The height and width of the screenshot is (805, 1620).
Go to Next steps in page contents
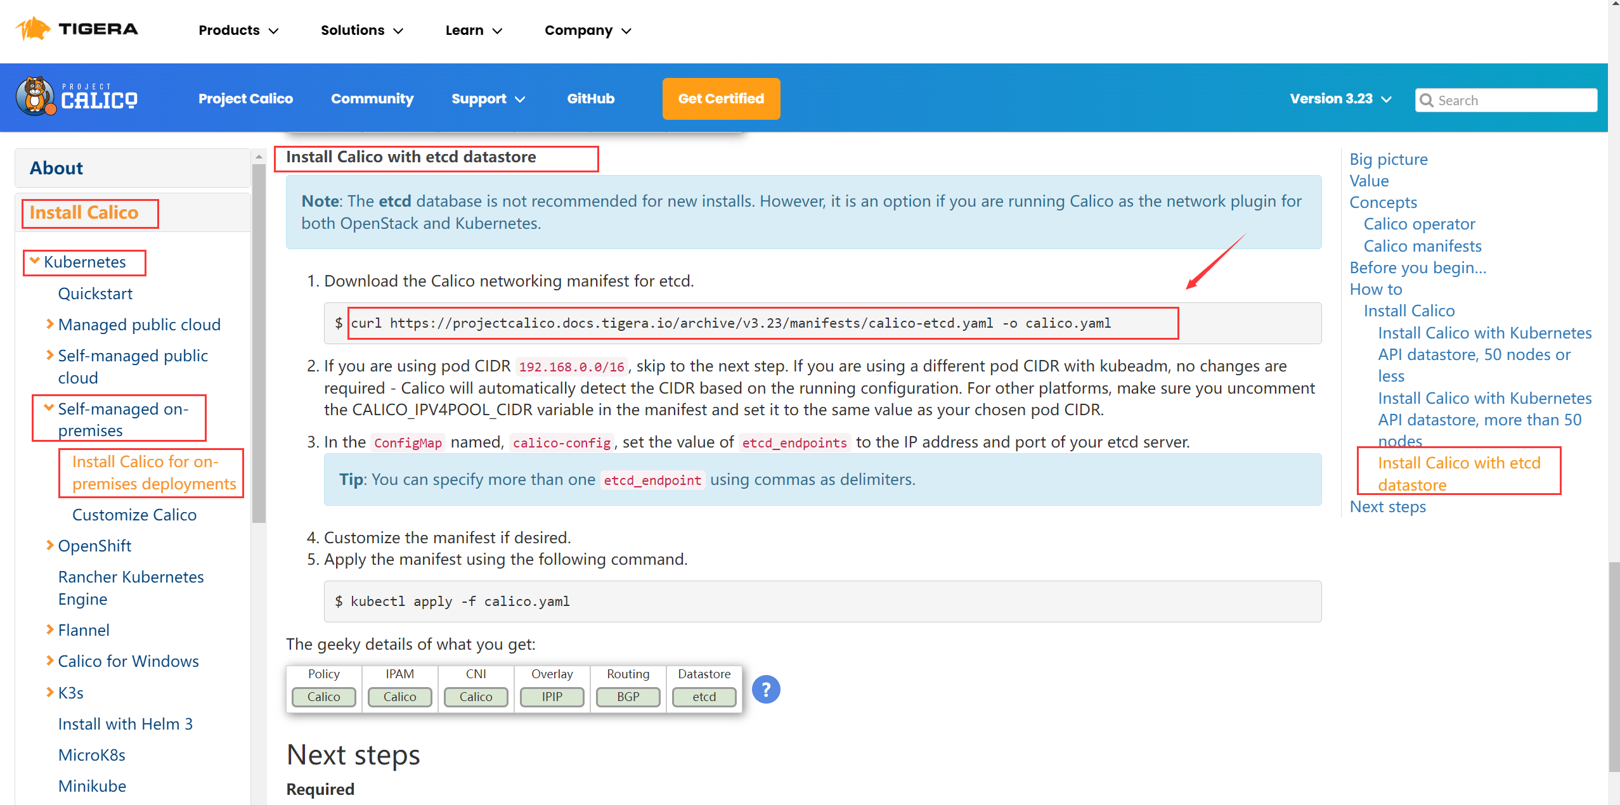1387,506
